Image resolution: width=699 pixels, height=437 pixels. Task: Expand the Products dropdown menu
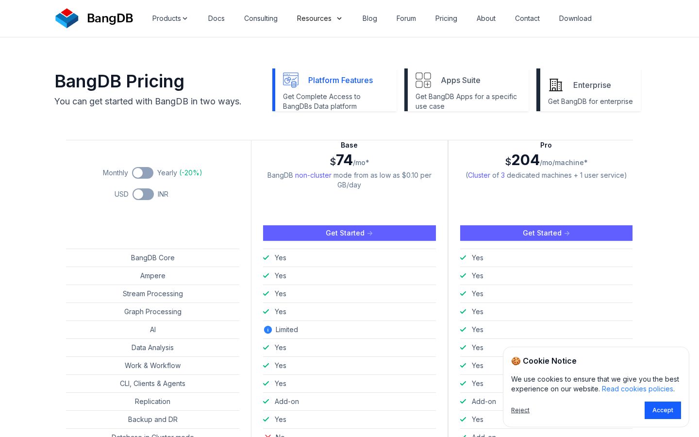[170, 18]
